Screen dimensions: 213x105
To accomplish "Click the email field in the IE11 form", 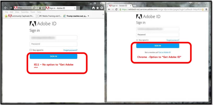I will tap(54, 38).
